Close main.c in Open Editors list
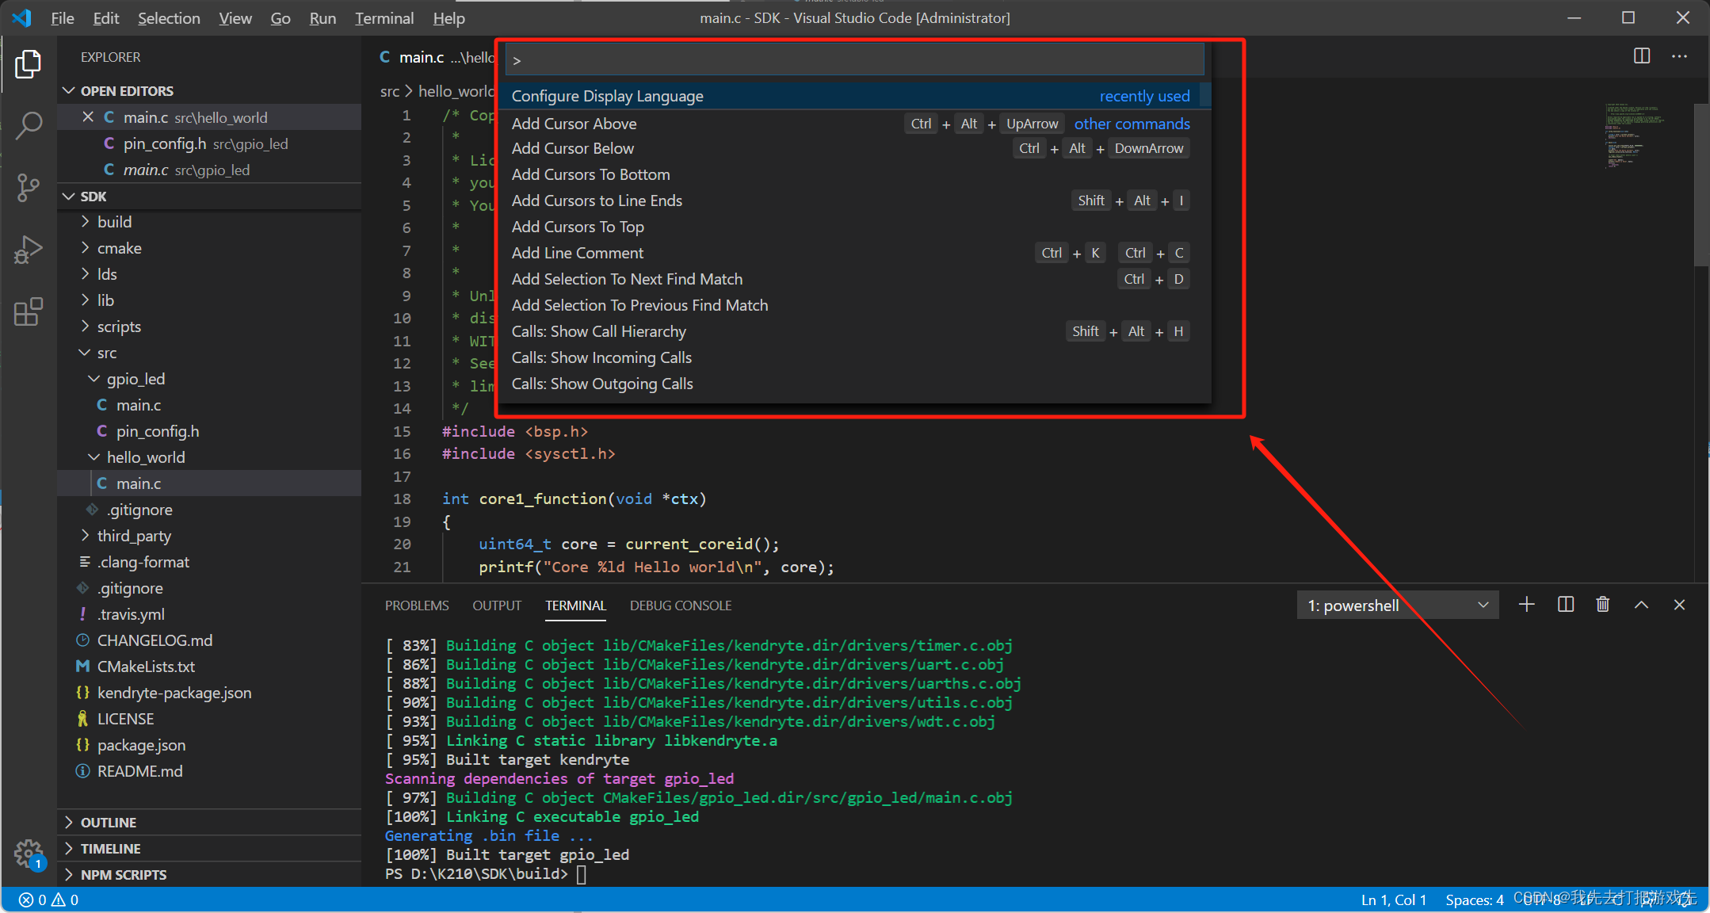This screenshot has width=1710, height=913. (88, 117)
